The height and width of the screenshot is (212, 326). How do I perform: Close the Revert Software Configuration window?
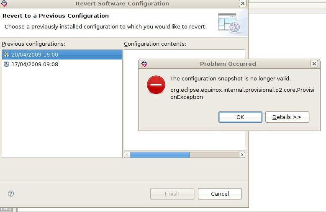pos(243,3)
